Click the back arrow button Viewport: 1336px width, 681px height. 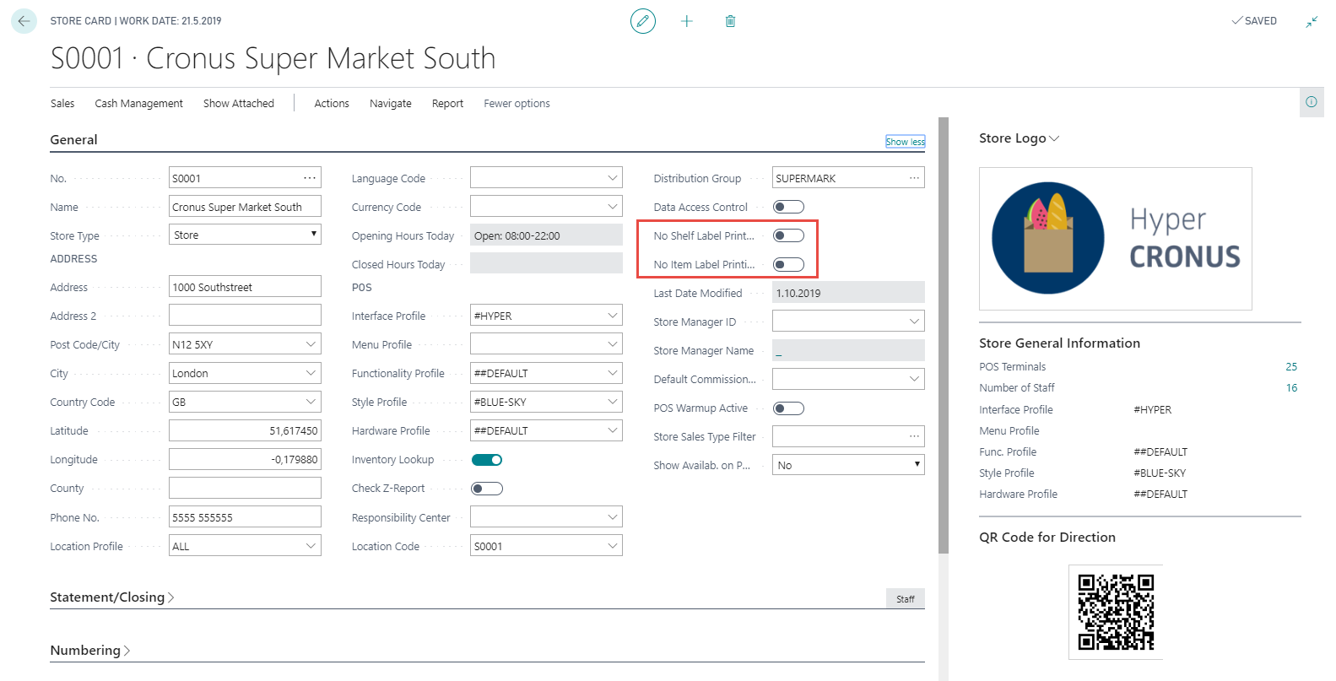[x=24, y=21]
